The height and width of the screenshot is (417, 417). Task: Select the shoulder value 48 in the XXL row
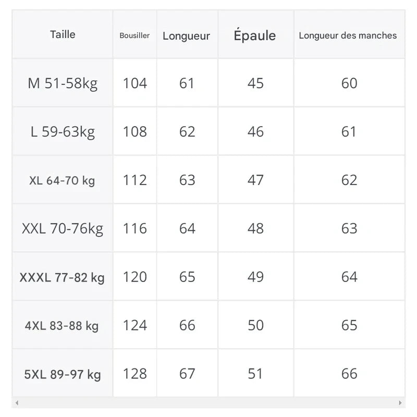point(255,229)
